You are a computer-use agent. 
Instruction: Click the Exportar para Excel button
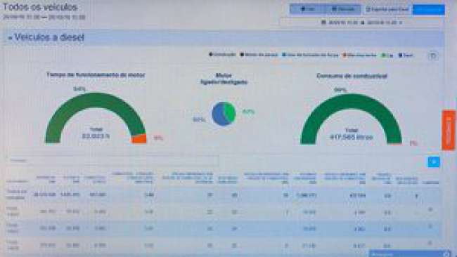point(387,9)
